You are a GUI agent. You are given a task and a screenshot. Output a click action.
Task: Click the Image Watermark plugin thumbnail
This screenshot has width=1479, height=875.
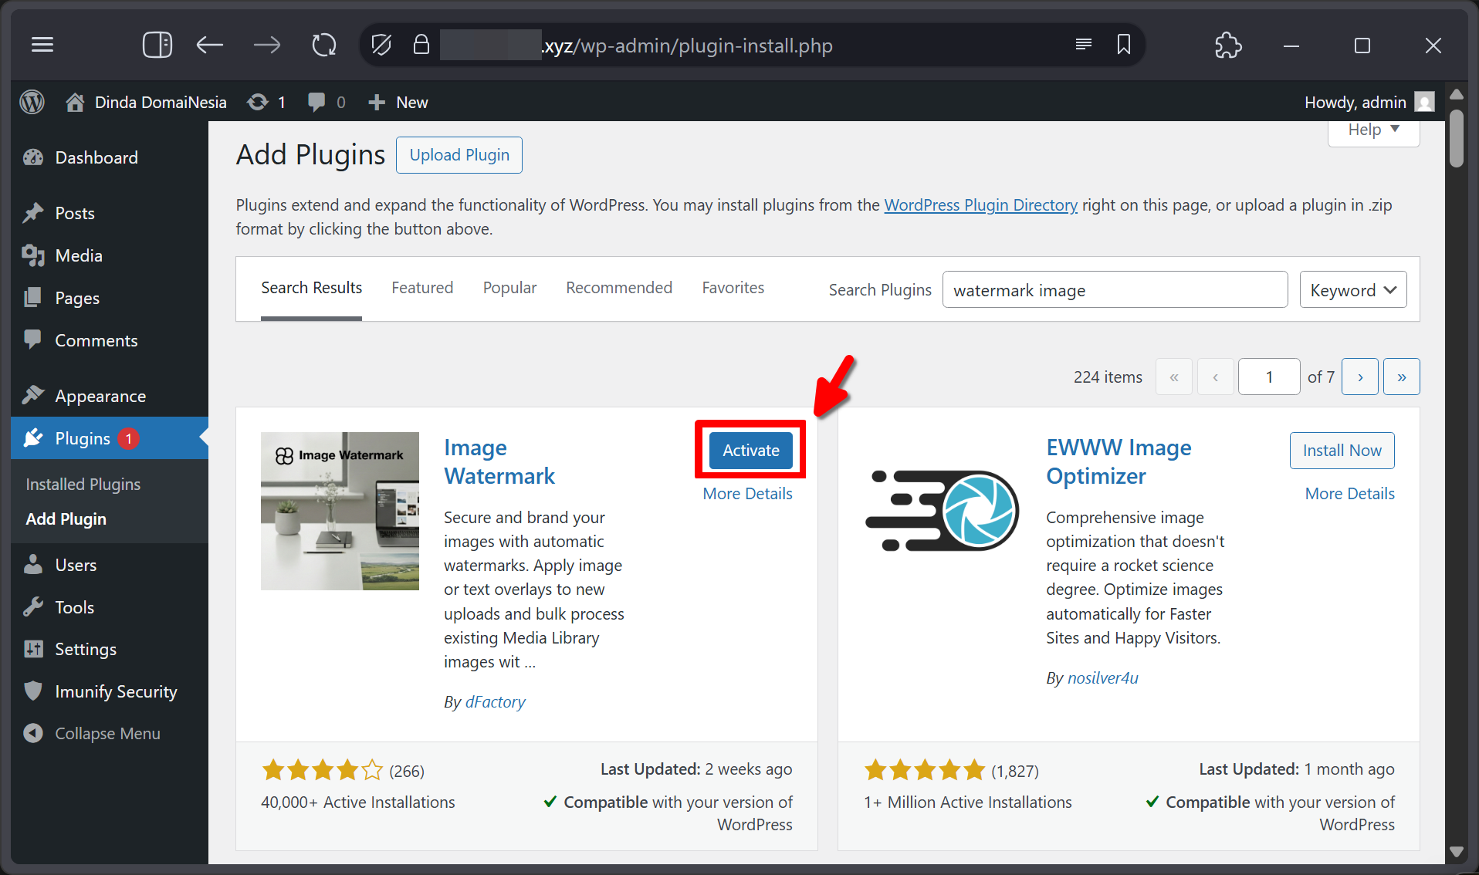click(340, 511)
